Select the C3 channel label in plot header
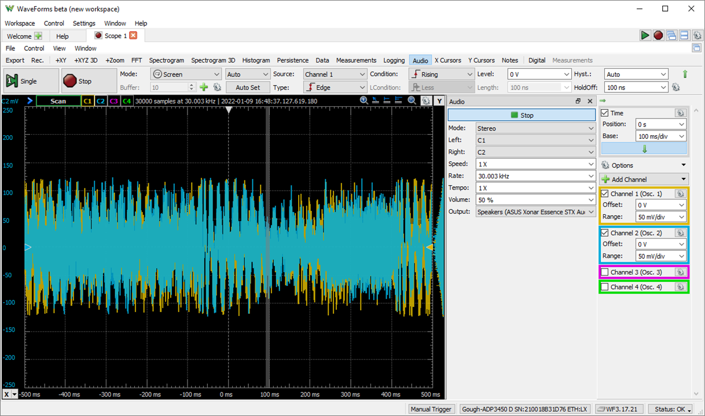Screen dimensions: 705x416 pyautogui.click(x=113, y=101)
